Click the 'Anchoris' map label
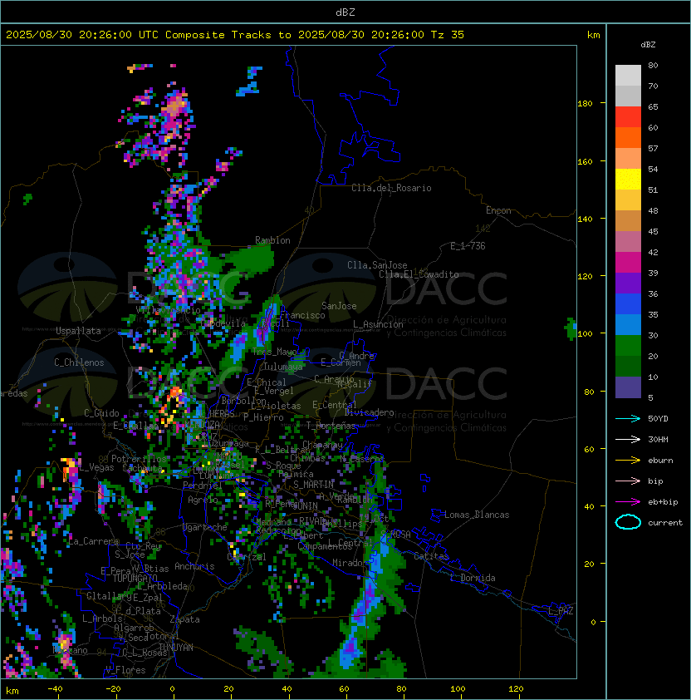Image resolution: width=691 pixels, height=700 pixels. click(x=194, y=566)
